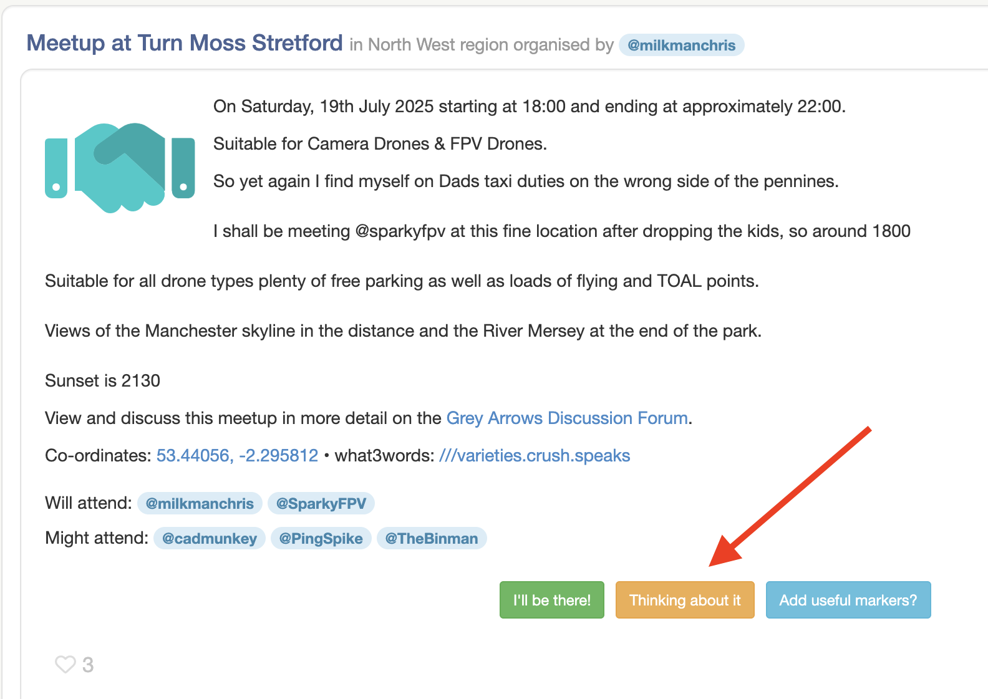Open the Grey Arrows Discussion Forum link
Viewport: 988px width, 699px height.
[x=567, y=418]
